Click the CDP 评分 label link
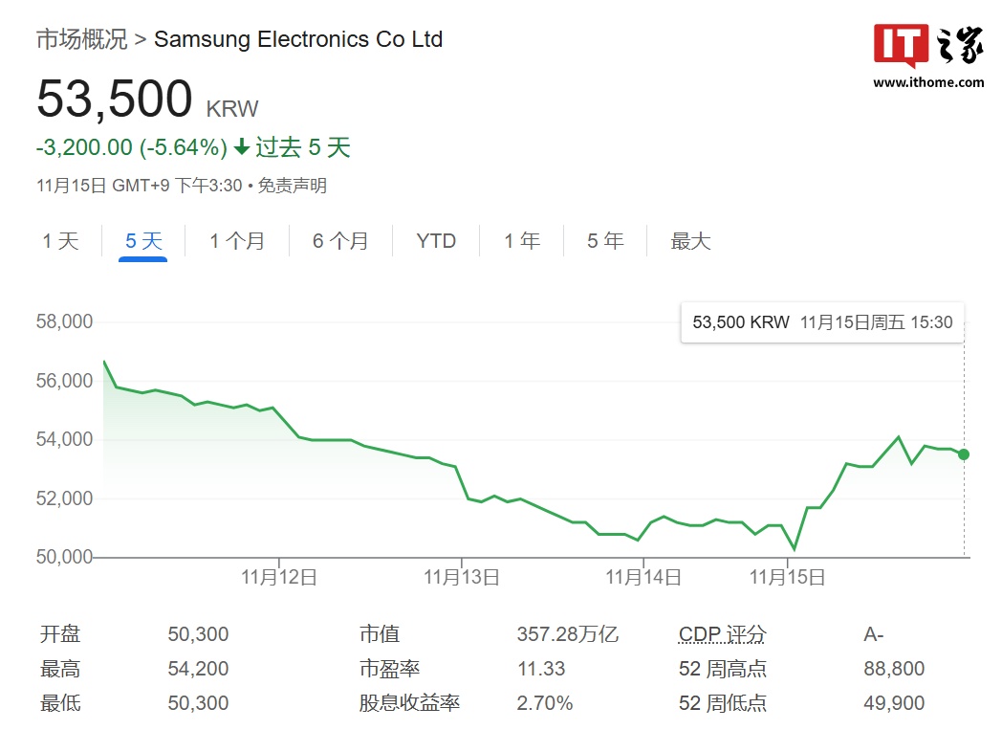The image size is (1002, 730). (722, 634)
